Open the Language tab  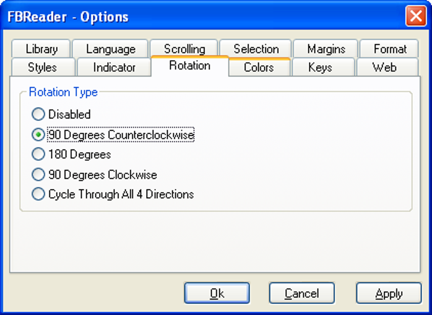pos(111,49)
